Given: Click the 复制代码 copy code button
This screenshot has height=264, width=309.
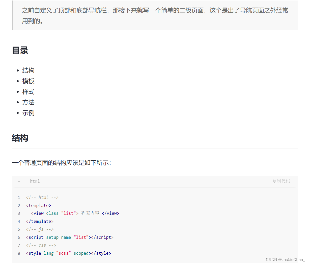Looking at the screenshot, I should pos(281,181).
